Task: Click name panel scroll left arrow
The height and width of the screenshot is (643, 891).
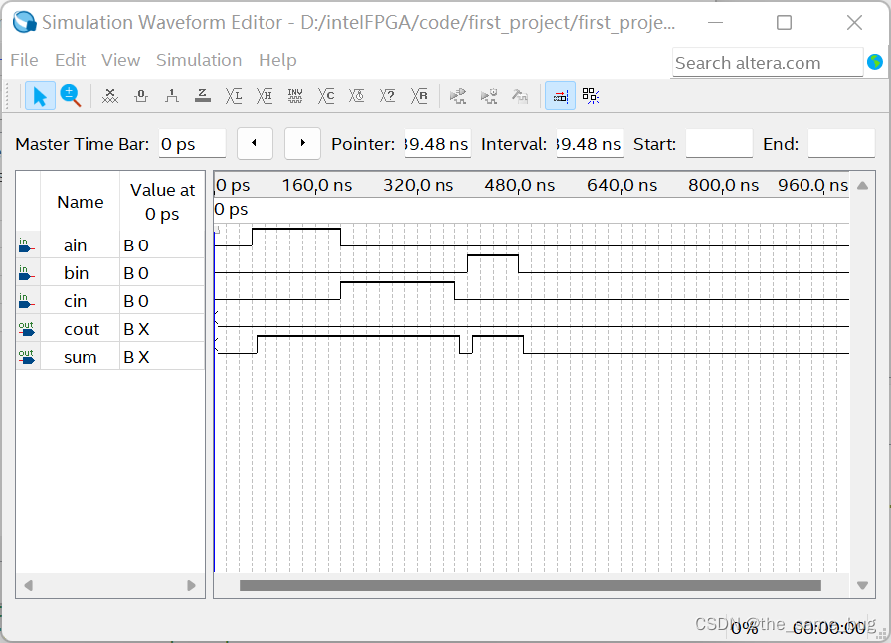Action: coord(28,585)
